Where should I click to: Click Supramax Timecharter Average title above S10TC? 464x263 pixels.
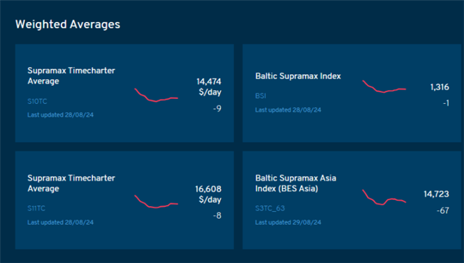(71, 75)
